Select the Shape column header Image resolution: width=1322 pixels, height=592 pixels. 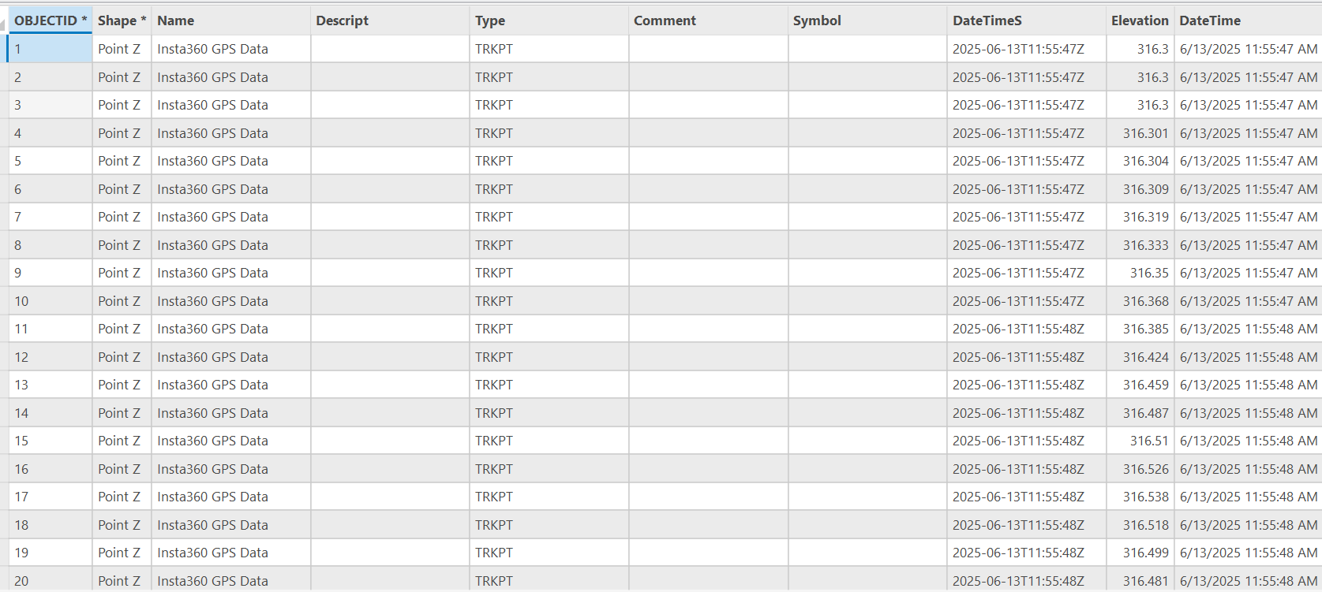click(122, 20)
